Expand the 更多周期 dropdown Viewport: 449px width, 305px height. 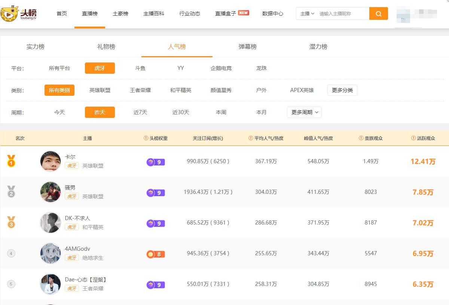click(x=304, y=112)
